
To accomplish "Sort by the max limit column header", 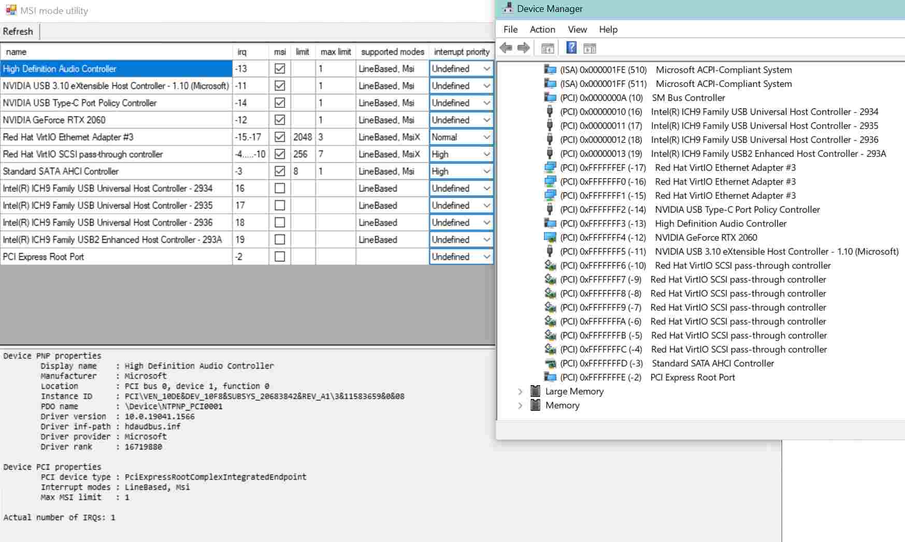I will (x=336, y=52).
